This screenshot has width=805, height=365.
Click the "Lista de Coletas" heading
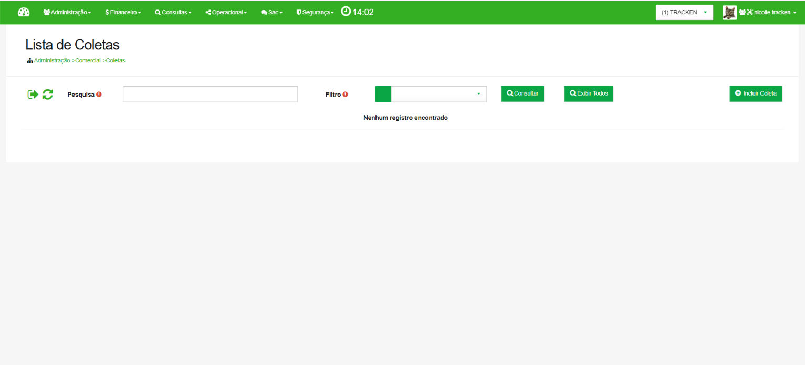click(72, 45)
